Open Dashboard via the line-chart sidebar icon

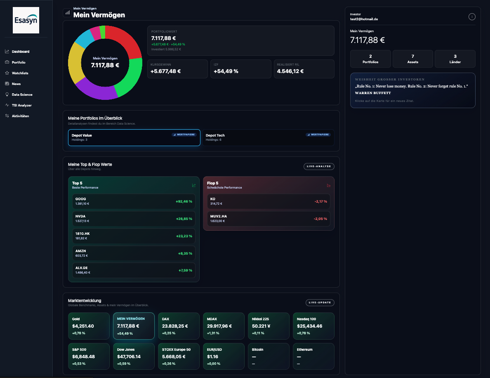point(6,51)
